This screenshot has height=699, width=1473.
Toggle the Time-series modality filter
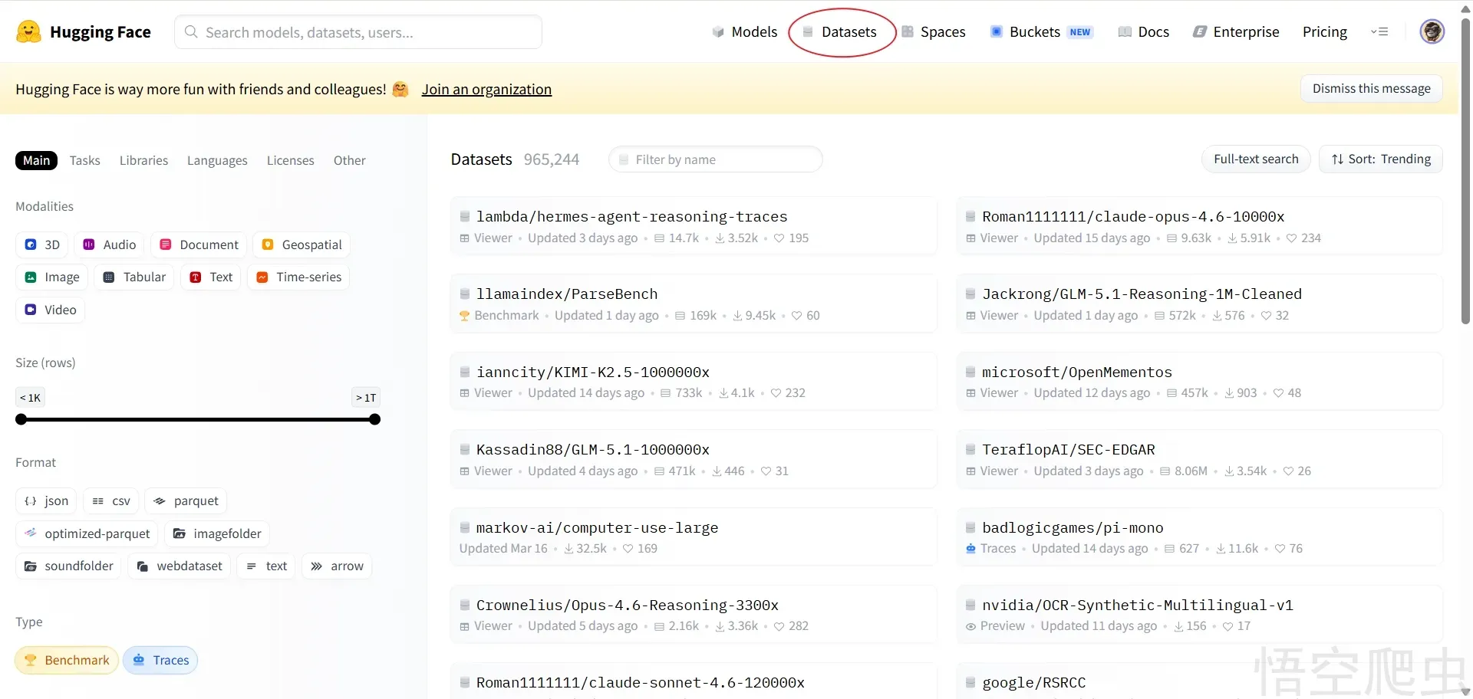coord(298,277)
